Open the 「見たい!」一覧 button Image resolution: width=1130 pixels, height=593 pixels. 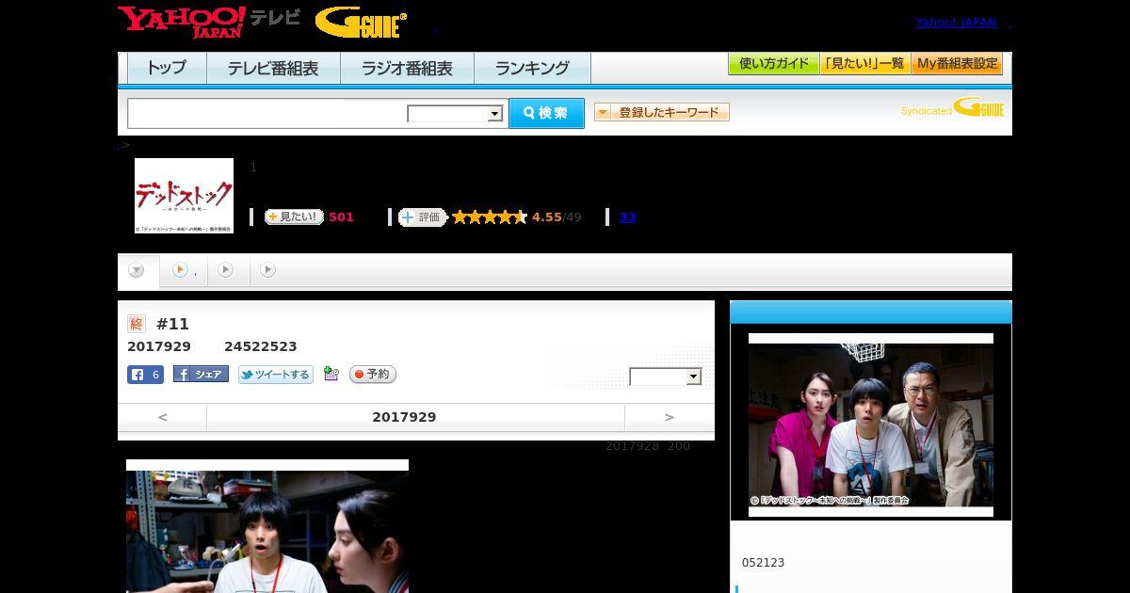[864, 64]
